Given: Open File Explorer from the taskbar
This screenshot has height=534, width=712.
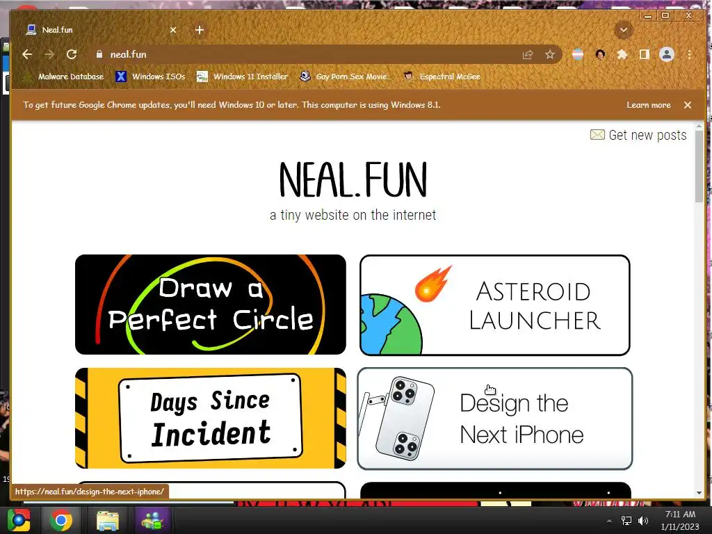Looking at the screenshot, I should click(108, 520).
